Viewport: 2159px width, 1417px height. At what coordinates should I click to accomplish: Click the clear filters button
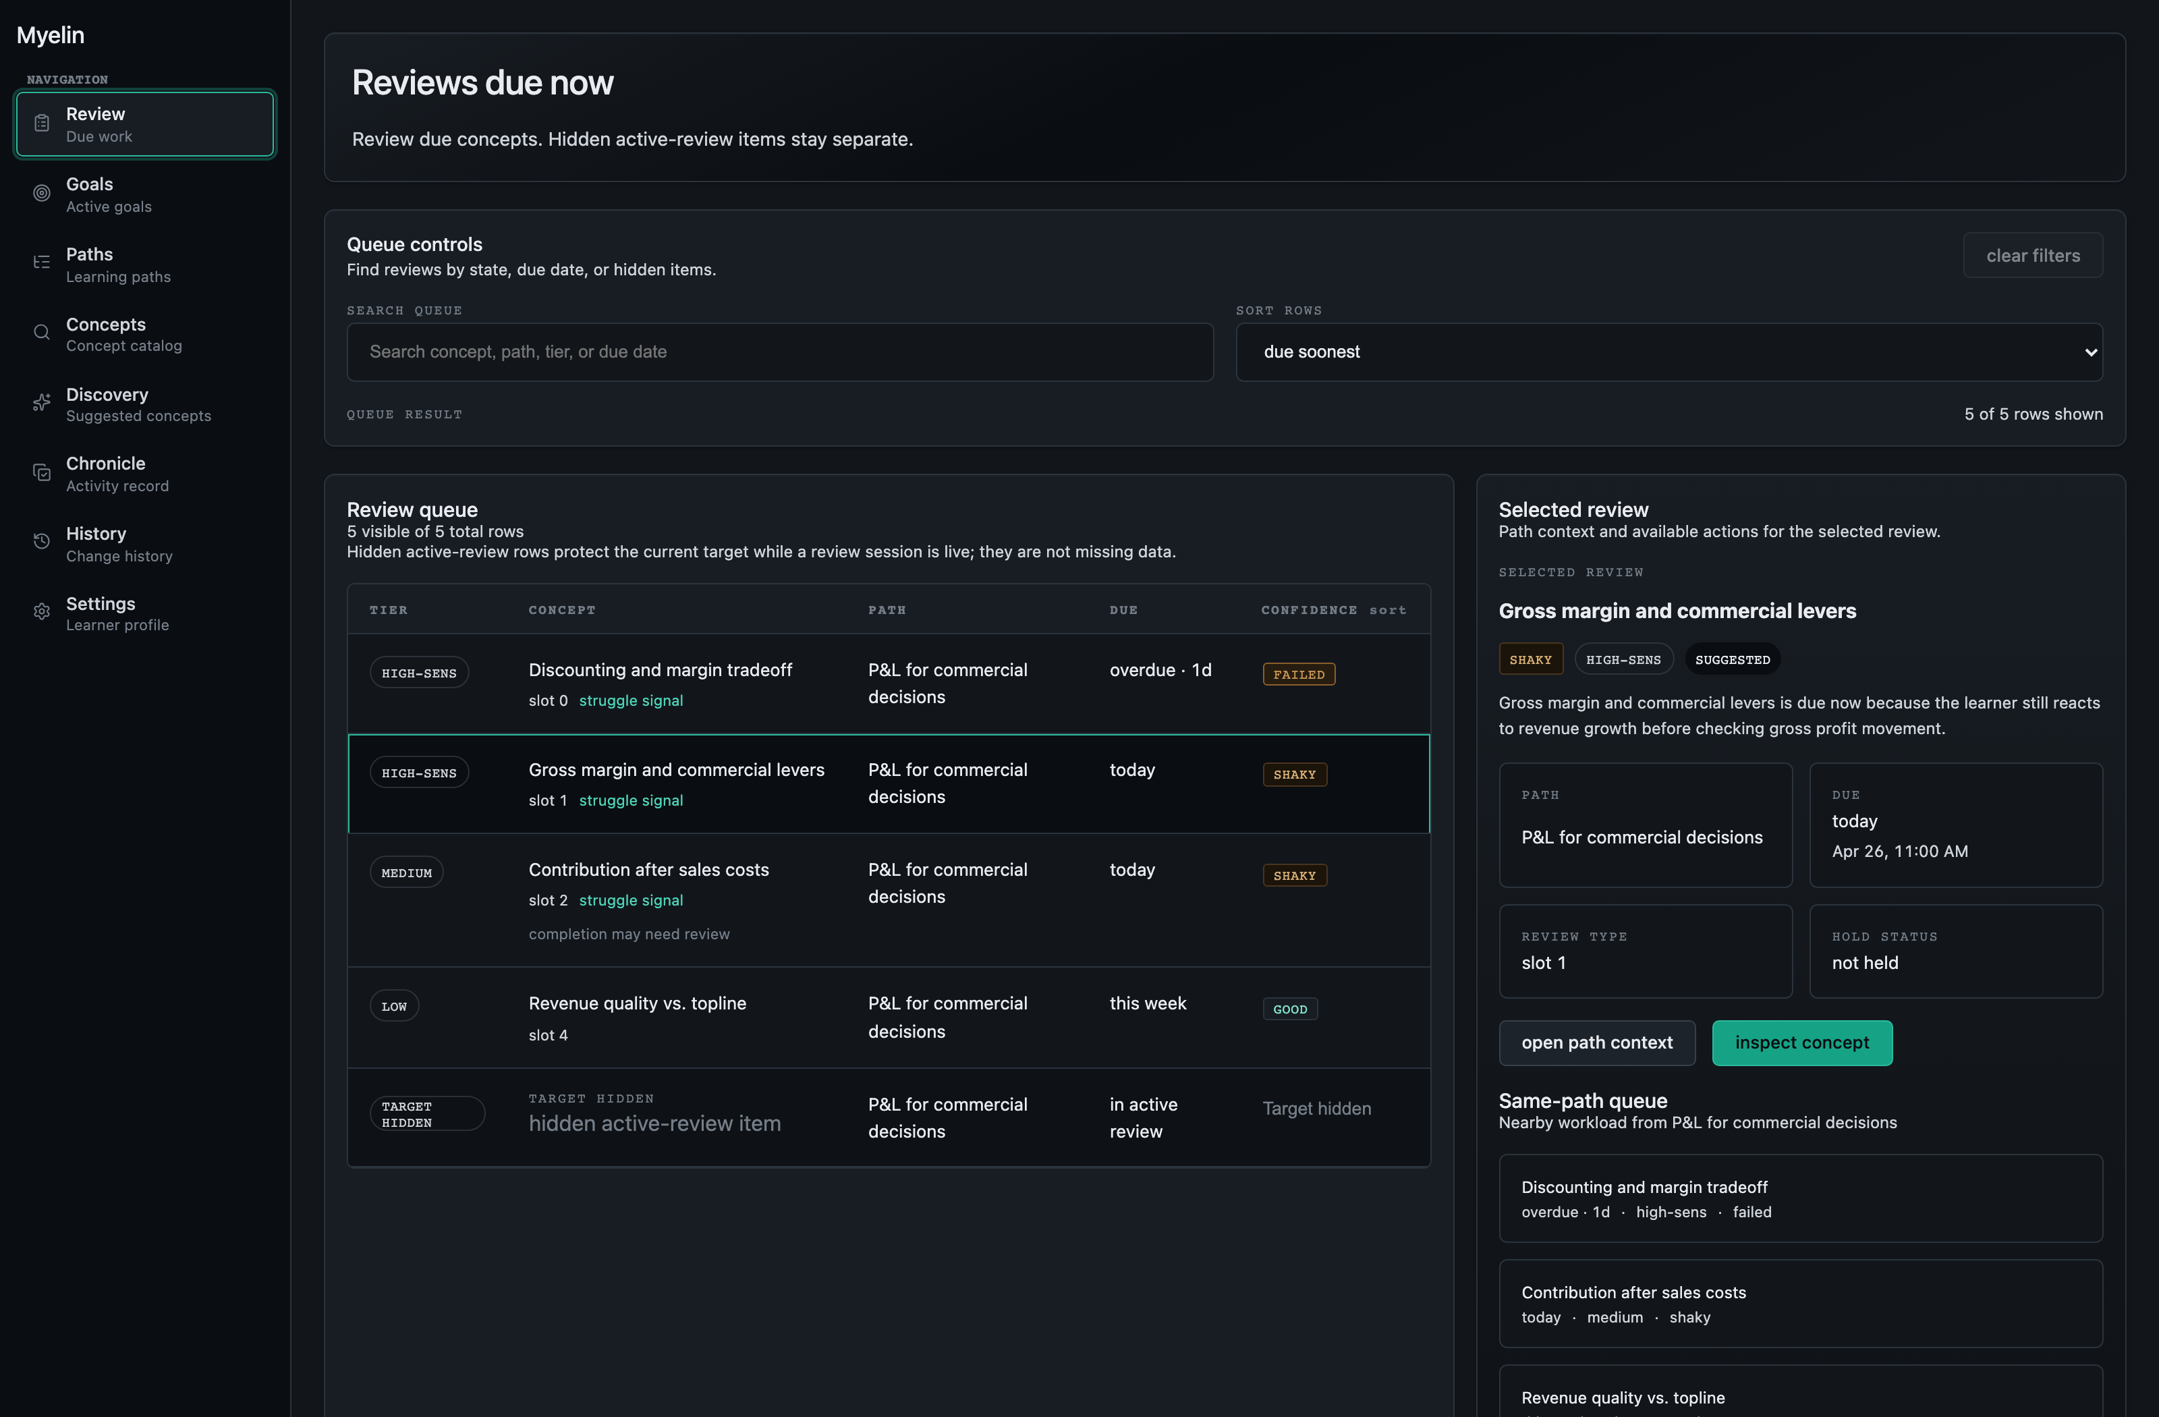[x=2033, y=256]
